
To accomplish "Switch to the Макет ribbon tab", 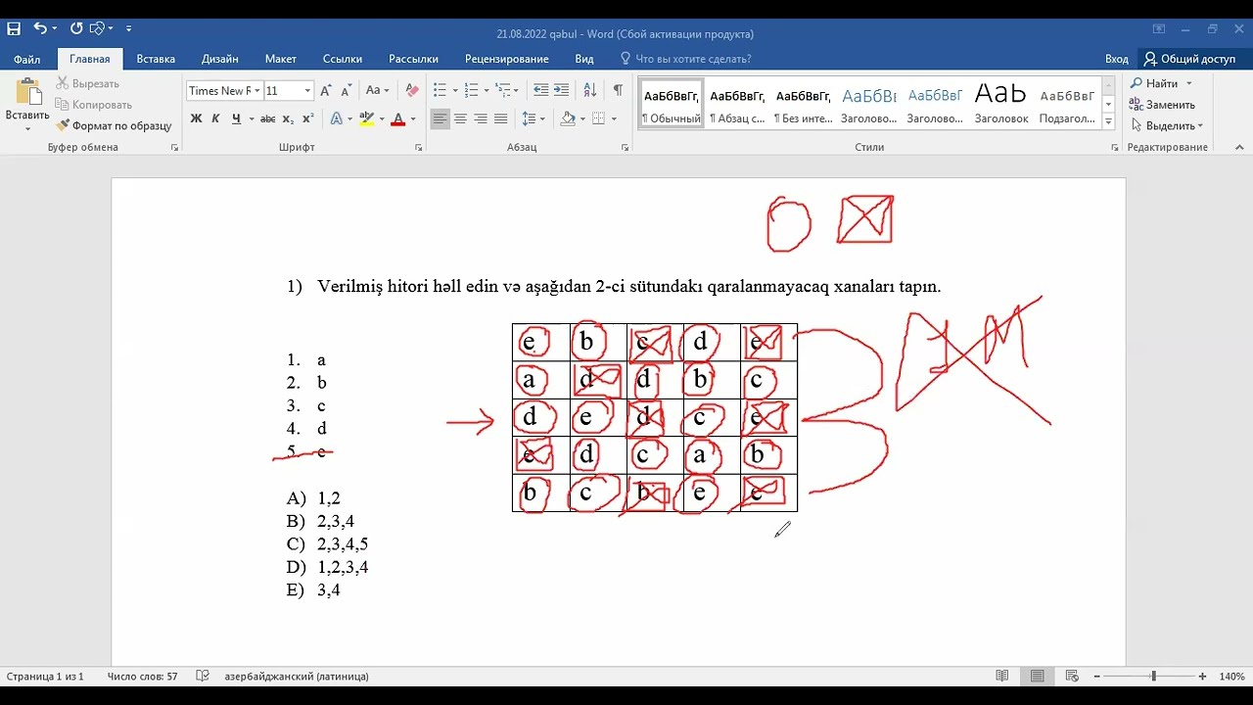I will [x=281, y=59].
